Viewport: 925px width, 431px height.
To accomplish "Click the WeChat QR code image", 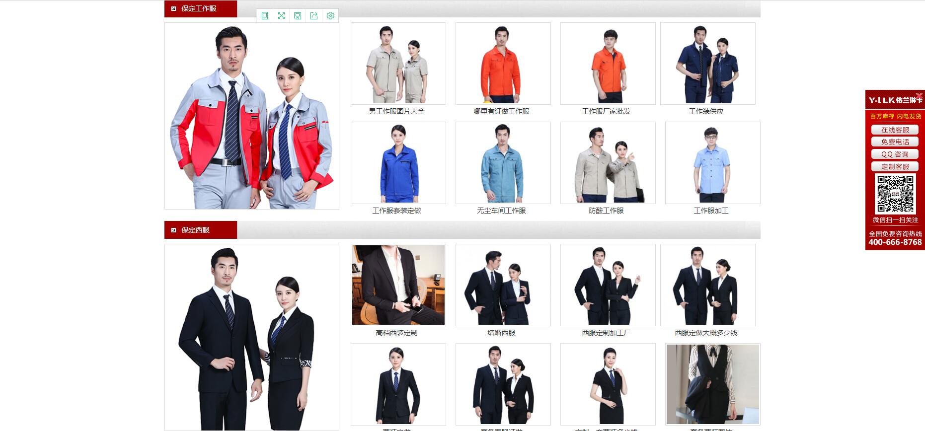I will [x=895, y=194].
